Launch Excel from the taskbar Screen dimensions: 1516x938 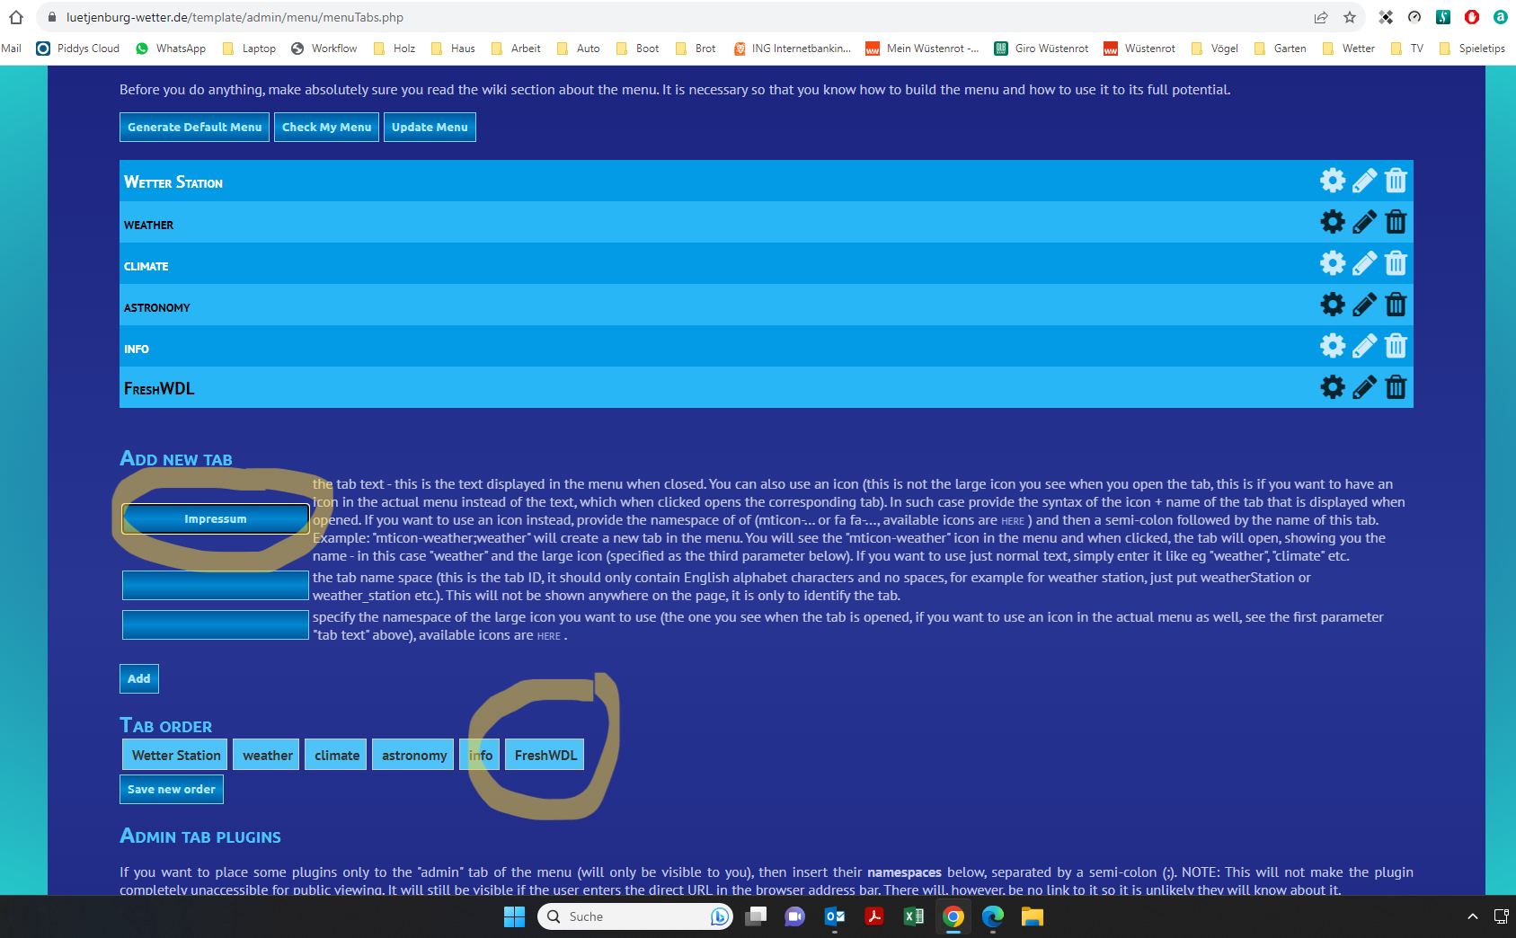(913, 916)
